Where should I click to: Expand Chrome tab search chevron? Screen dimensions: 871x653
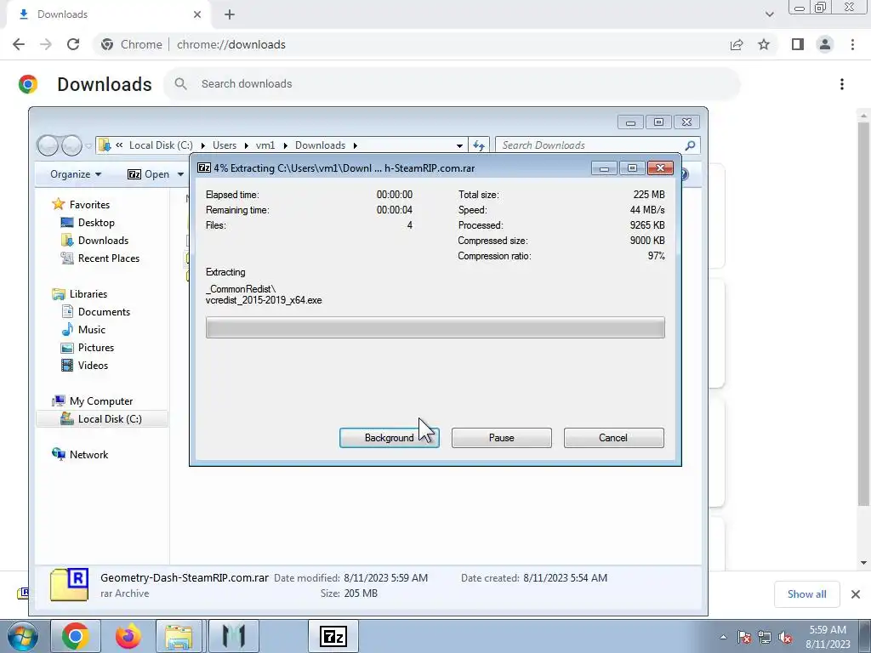[x=769, y=14]
